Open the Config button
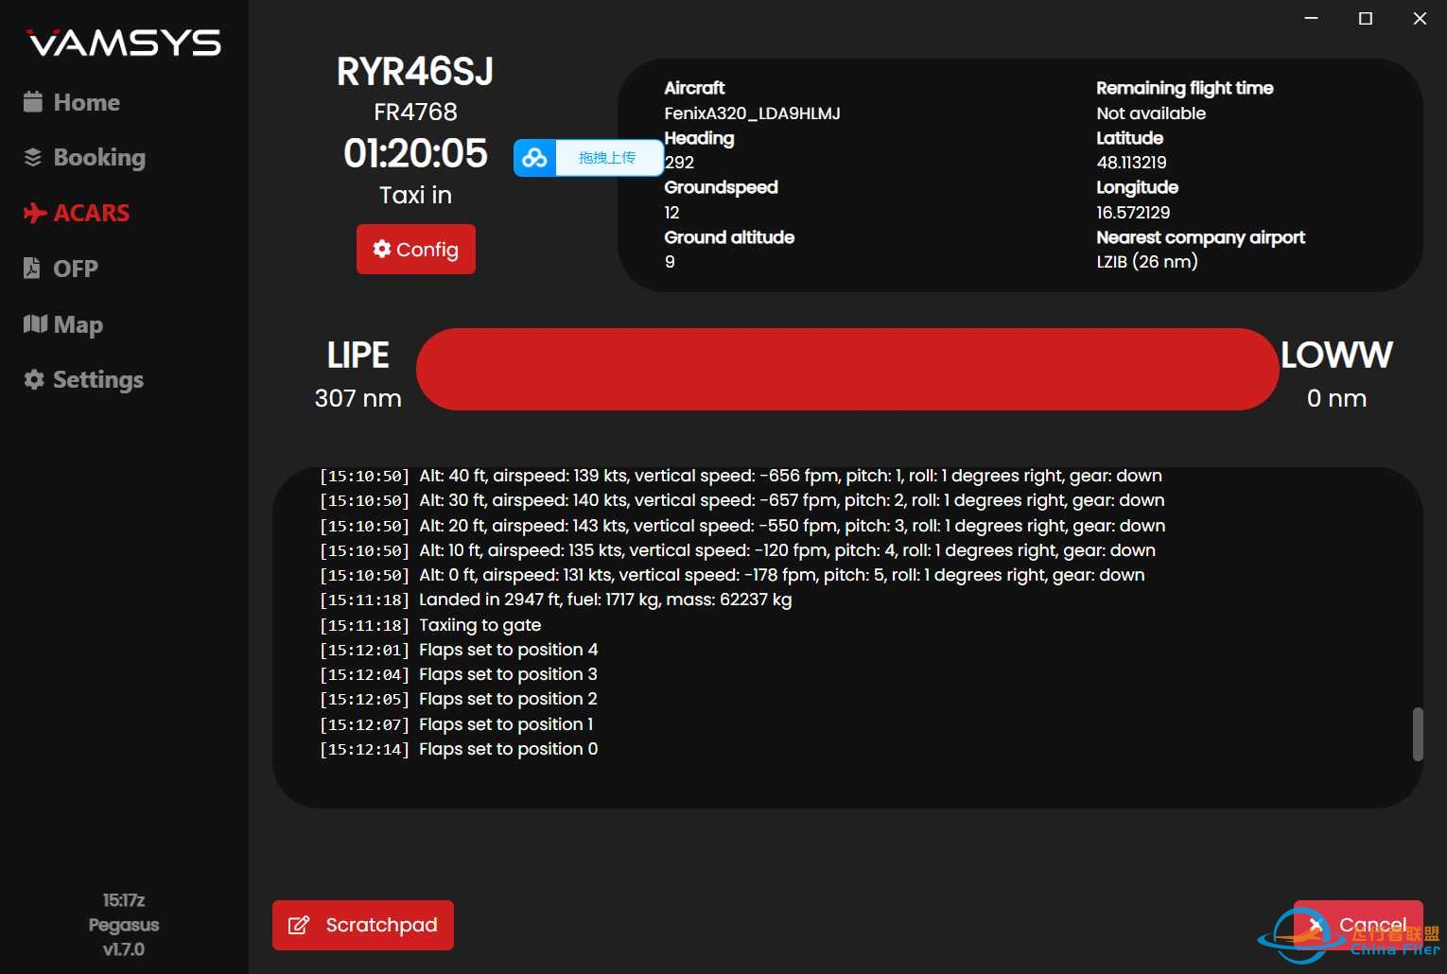Viewport: 1447px width, 974px height. point(416,249)
